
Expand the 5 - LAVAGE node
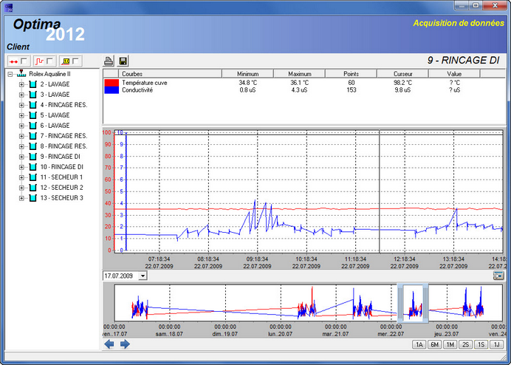click(21, 115)
